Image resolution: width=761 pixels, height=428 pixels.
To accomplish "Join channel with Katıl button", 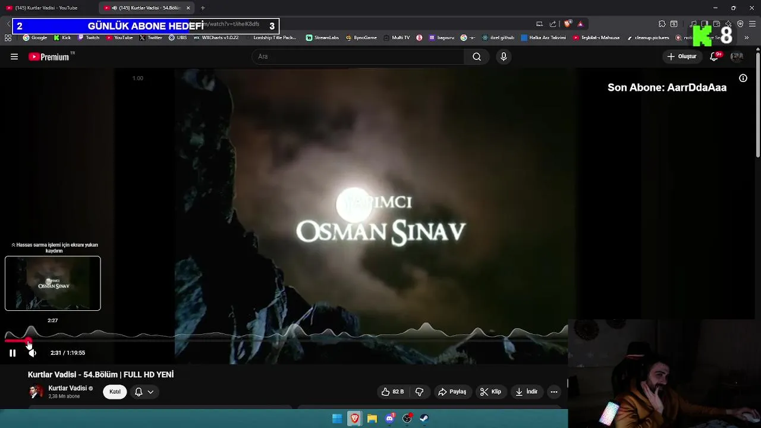I will point(115,392).
